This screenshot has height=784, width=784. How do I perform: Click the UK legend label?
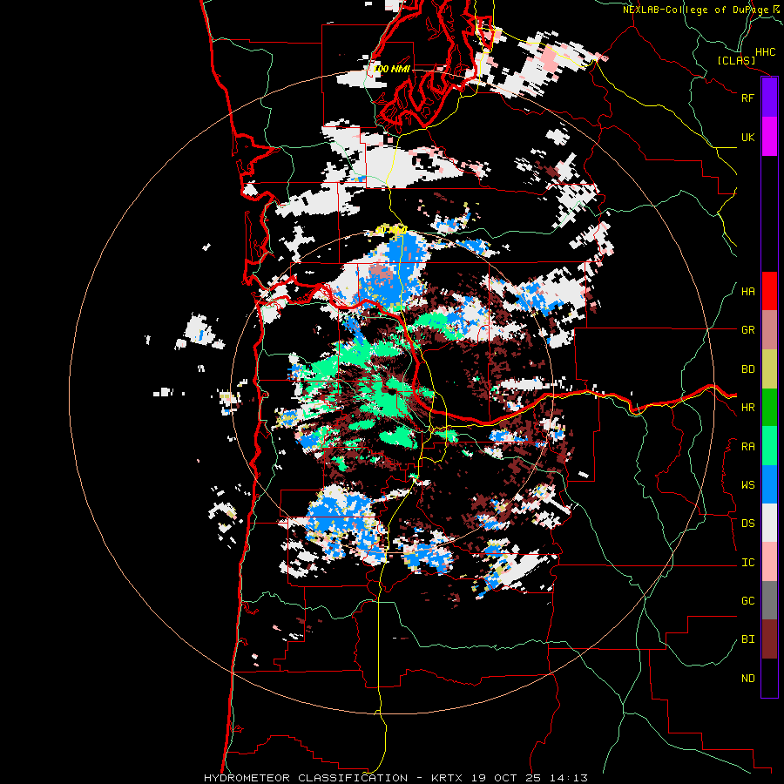pyautogui.click(x=747, y=137)
